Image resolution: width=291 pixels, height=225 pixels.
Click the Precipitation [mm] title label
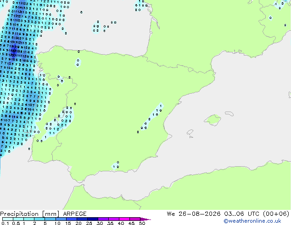(30, 214)
